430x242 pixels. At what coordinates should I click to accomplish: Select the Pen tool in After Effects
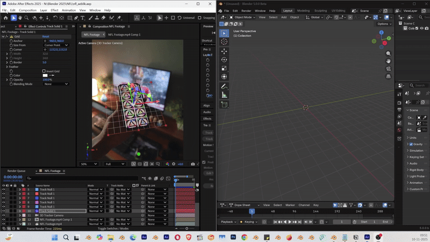[76, 18]
